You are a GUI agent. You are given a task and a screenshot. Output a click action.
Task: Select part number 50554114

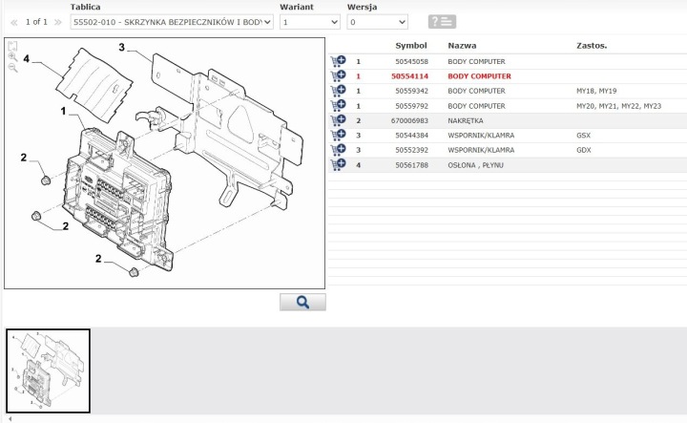(x=409, y=76)
